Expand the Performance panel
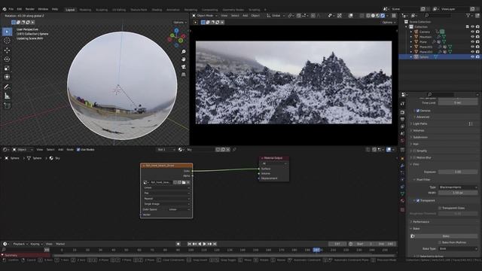This screenshot has width=482, height=271. point(420,221)
